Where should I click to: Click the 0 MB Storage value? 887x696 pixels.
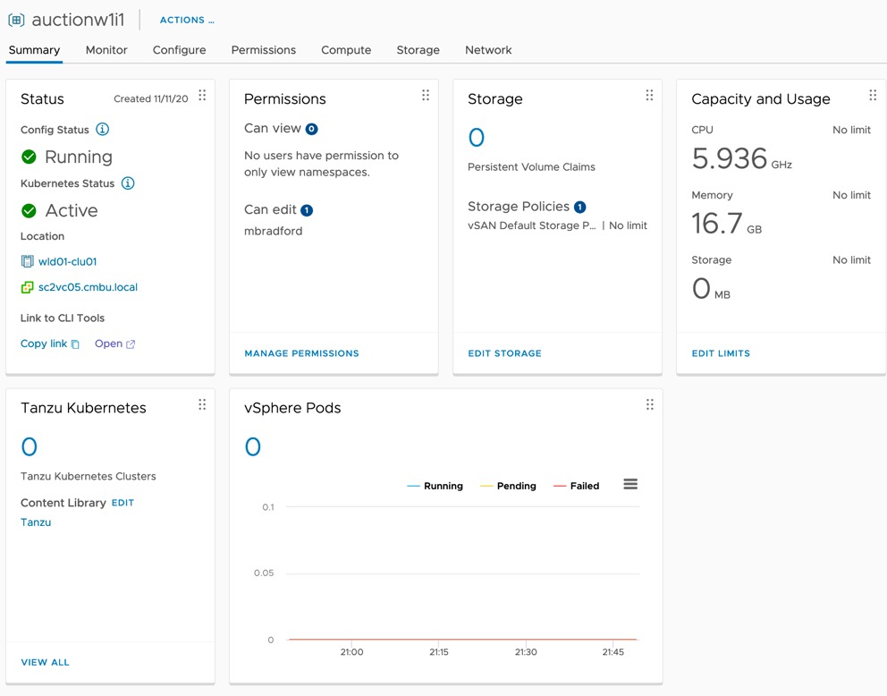click(711, 289)
